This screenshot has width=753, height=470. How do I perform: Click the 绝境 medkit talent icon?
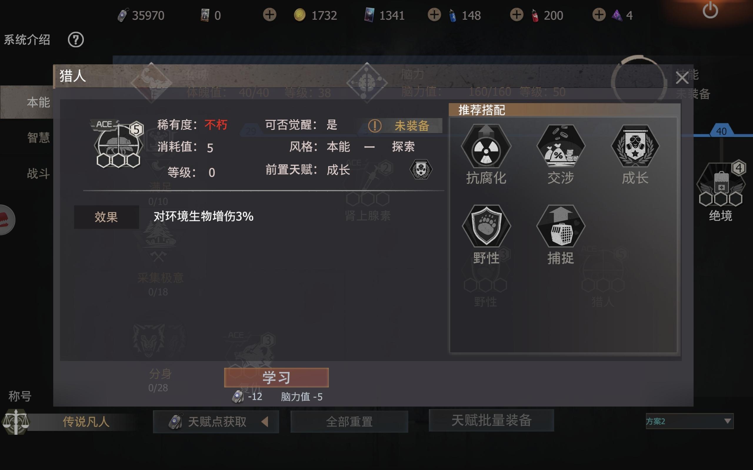(721, 184)
